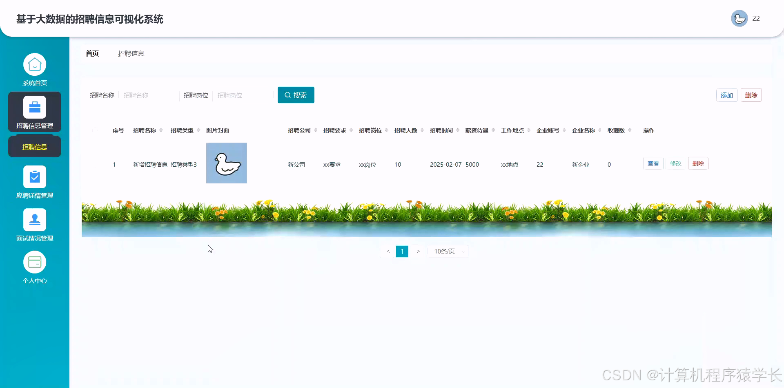Open the 系统首页 home icon in sidebar
784x388 pixels.
tap(35, 64)
